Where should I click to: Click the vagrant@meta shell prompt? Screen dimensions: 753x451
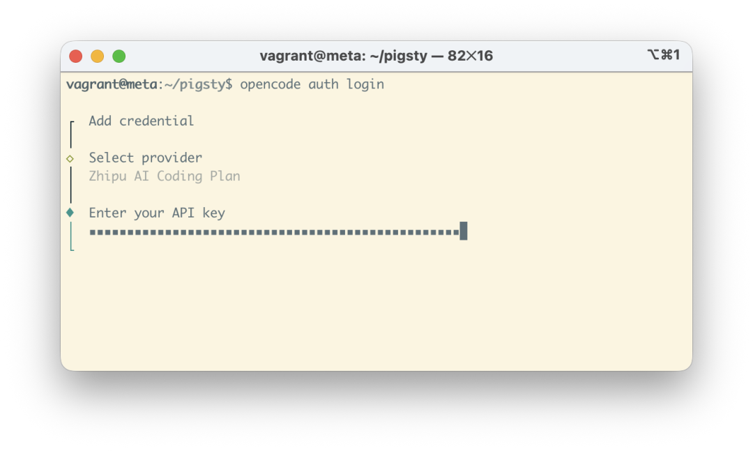point(112,84)
